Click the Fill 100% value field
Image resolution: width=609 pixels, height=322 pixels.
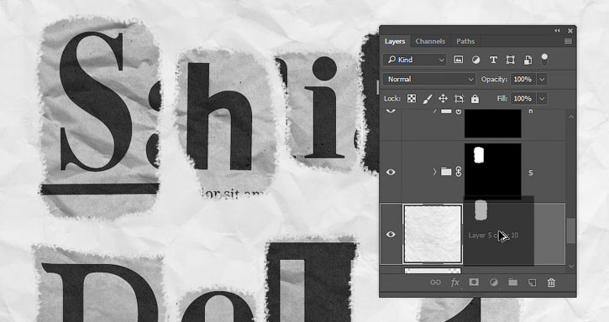[x=522, y=99]
